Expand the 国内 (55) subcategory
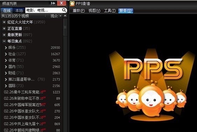The width and height of the screenshot is (197, 132). coord(6,67)
